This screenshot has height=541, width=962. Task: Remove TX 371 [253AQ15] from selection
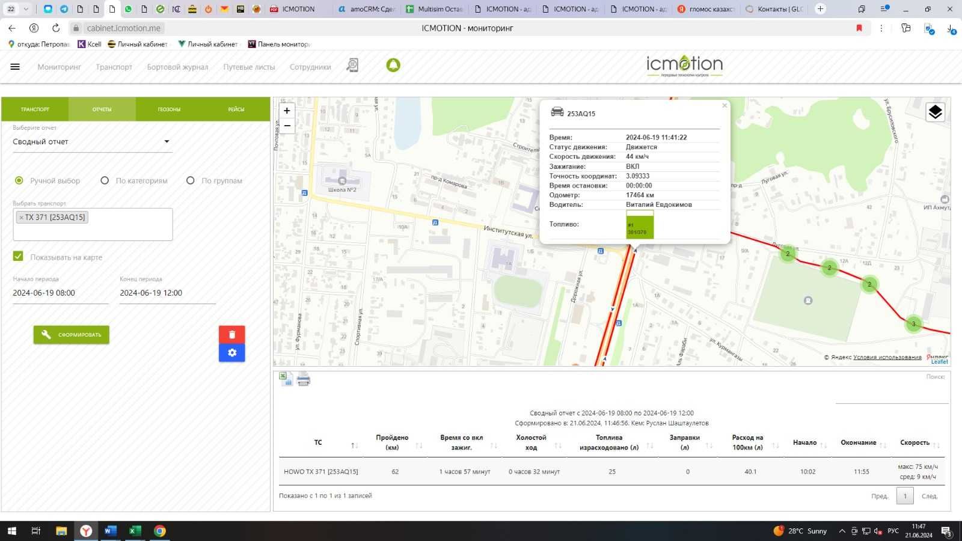tap(21, 218)
